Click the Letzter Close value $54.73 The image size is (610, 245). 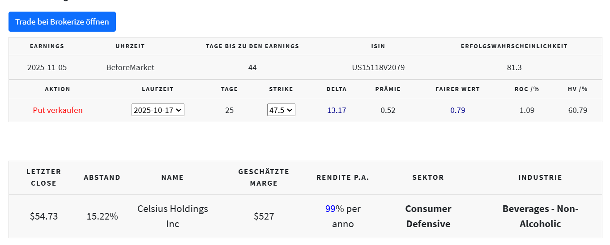44,216
